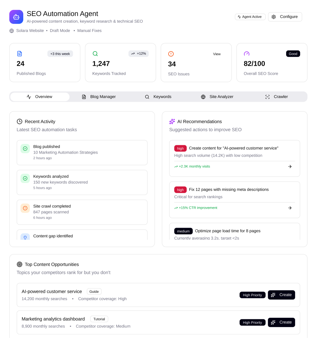Click the High Priority badge on Marketing analytics dashboard
317x338 pixels.
(x=252, y=322)
